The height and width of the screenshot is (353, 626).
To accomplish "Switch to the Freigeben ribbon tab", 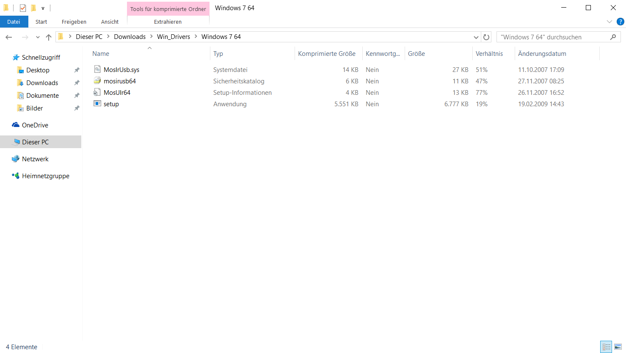I will click(x=74, y=22).
